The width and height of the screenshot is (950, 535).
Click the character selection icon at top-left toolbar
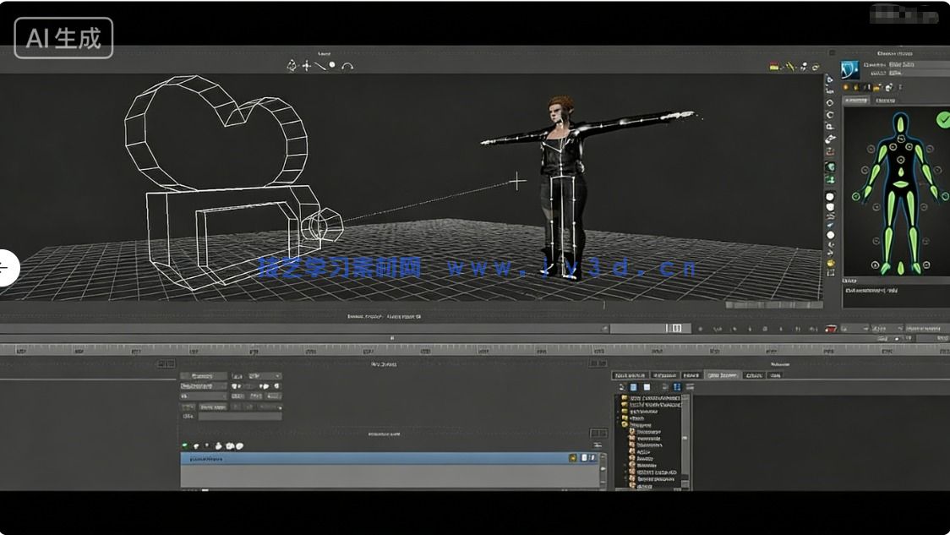[x=293, y=65]
